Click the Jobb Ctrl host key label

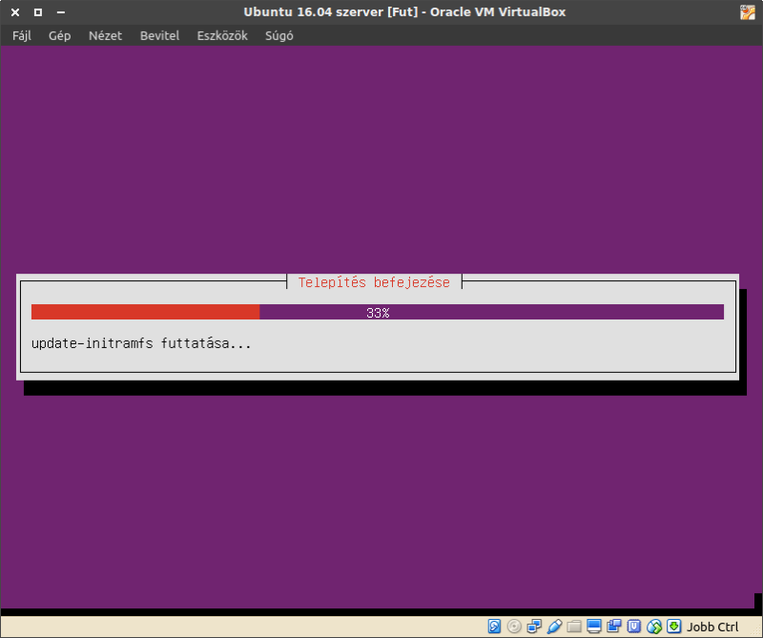coord(712,627)
